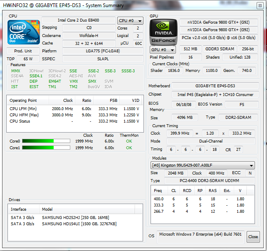Click the Intel Core 2 Duo E8400 field
The height and width of the screenshot is (251, 267).
tap(79, 20)
